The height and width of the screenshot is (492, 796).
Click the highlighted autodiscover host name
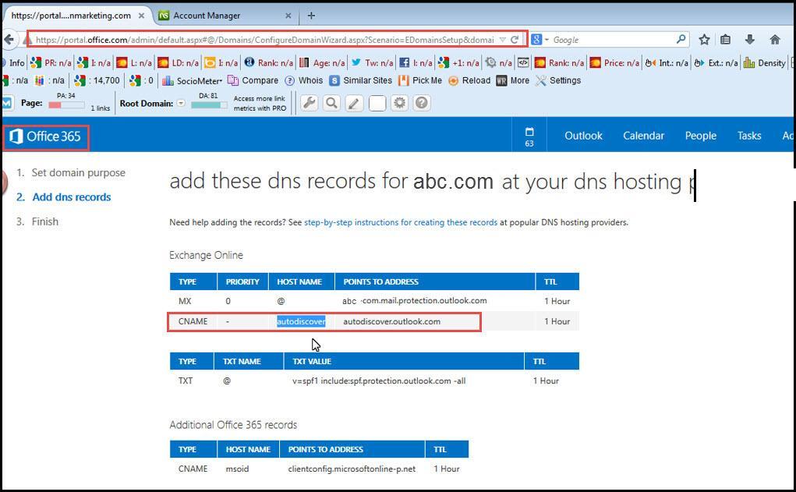point(301,321)
